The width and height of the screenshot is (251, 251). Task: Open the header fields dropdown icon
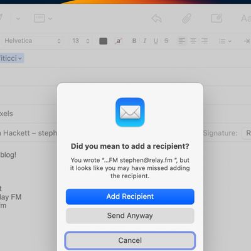(x=43, y=18)
